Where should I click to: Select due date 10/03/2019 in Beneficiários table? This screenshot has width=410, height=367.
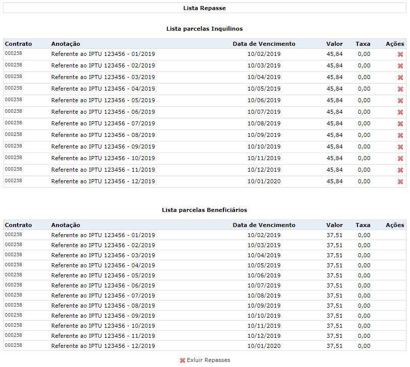(x=264, y=245)
